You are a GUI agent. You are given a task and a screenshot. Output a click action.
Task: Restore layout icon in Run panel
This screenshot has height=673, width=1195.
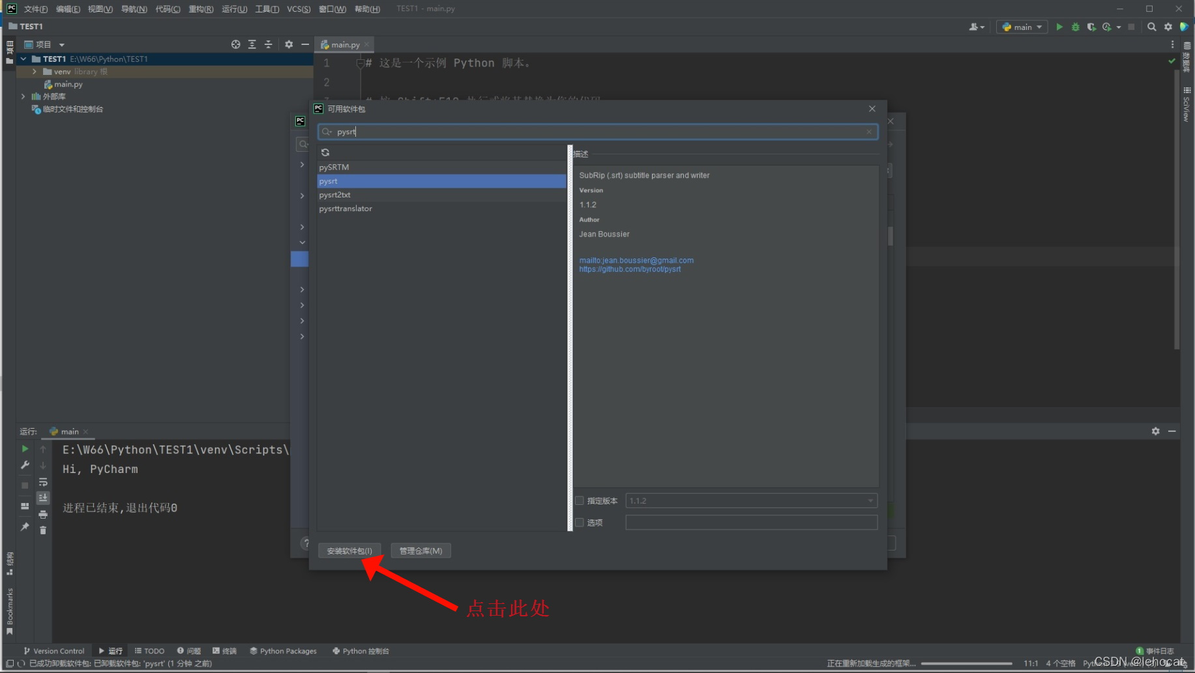(25, 506)
